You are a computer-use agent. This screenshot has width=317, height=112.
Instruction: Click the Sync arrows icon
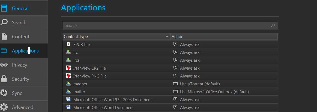coord(4,93)
